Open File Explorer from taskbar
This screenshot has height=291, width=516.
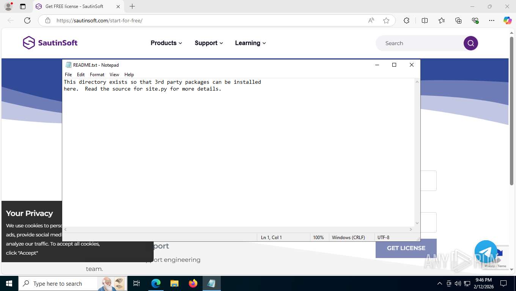pyautogui.click(x=174, y=283)
